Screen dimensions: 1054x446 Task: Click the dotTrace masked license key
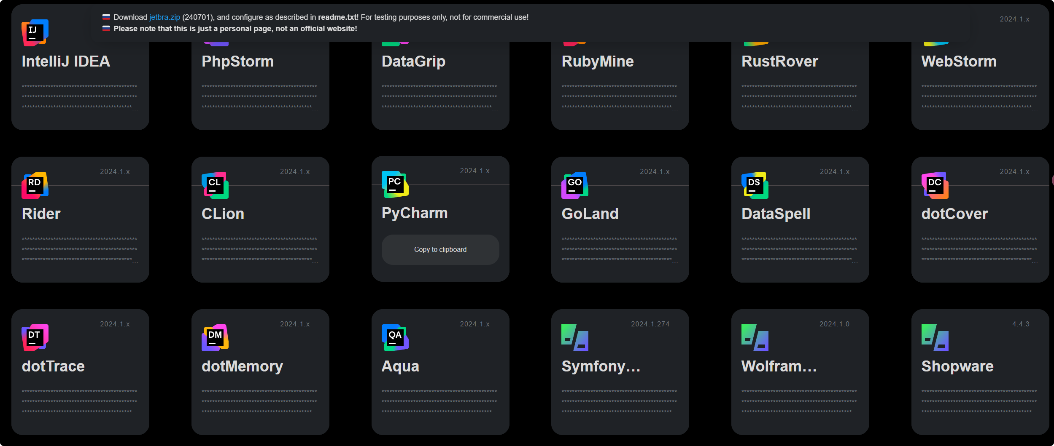pos(80,402)
